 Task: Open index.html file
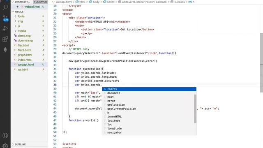click(25, 60)
